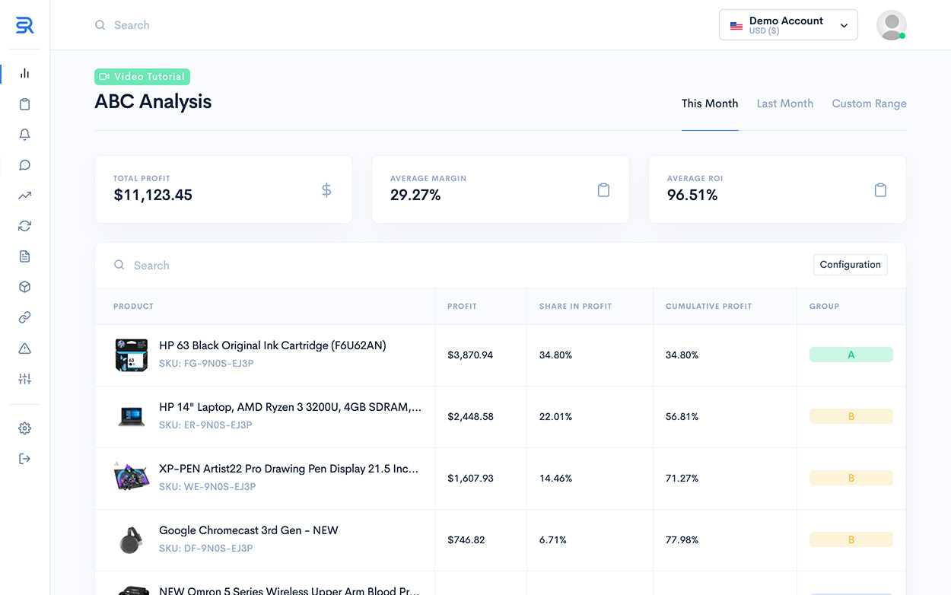Open the trending line sidebar icon

[x=25, y=196]
